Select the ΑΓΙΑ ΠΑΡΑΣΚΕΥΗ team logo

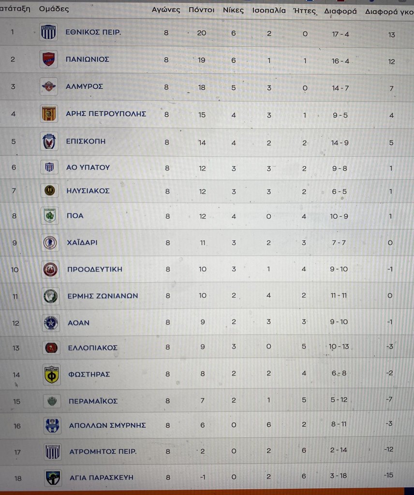tap(52, 478)
